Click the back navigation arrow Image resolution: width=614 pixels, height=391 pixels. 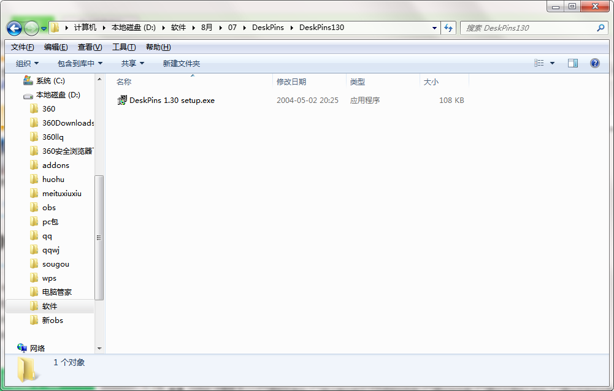click(13, 28)
